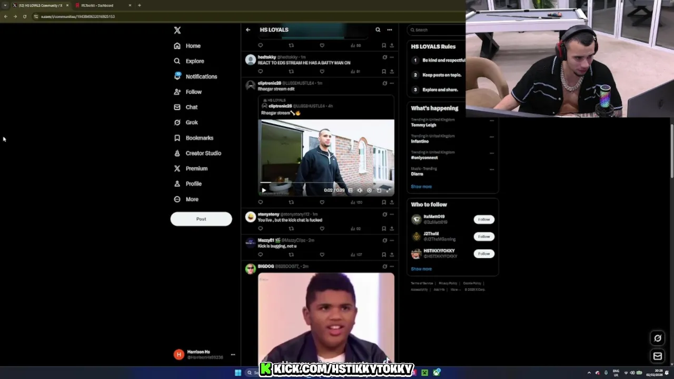Open the Harrison Hs account menu dots
This screenshot has height=379, width=674.
coord(233,354)
